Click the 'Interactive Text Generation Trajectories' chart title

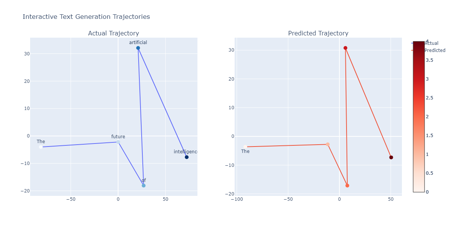tap(86, 17)
